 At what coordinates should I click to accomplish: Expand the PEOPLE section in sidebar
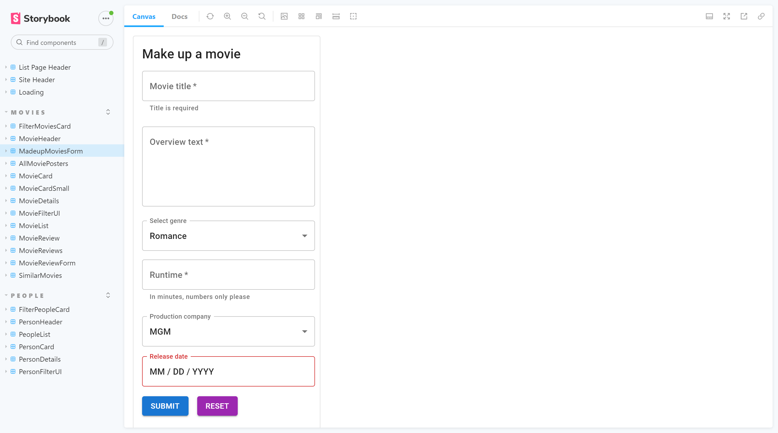pos(109,295)
